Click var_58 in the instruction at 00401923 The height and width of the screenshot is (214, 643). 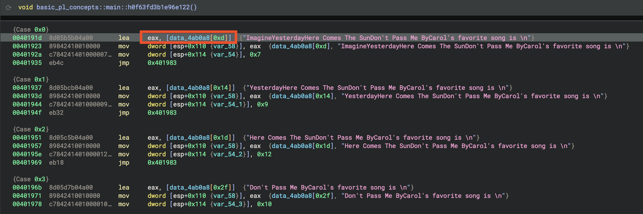(224, 46)
